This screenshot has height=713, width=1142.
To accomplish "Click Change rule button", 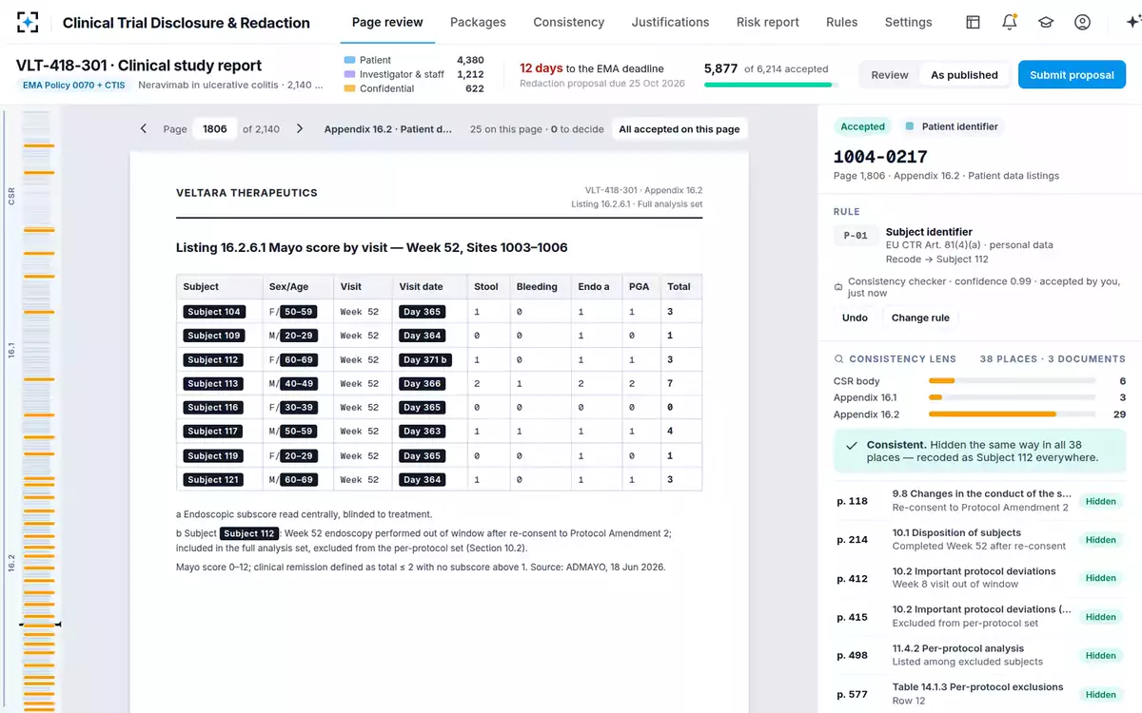I will tap(920, 318).
